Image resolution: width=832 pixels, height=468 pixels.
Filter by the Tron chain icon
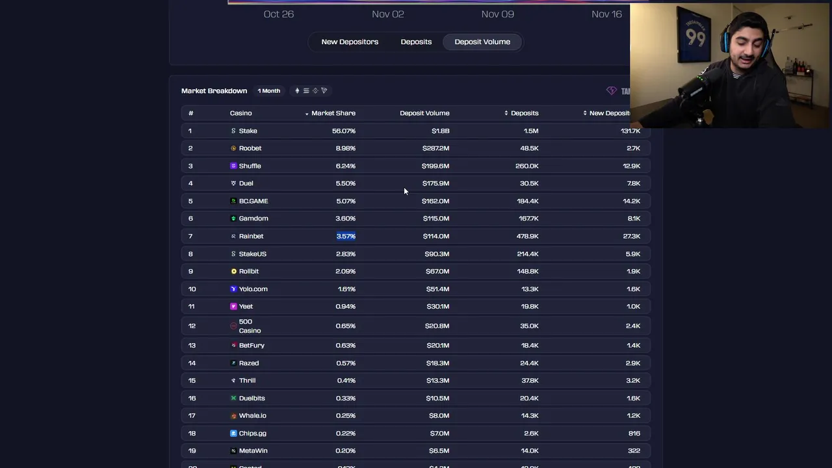point(324,91)
